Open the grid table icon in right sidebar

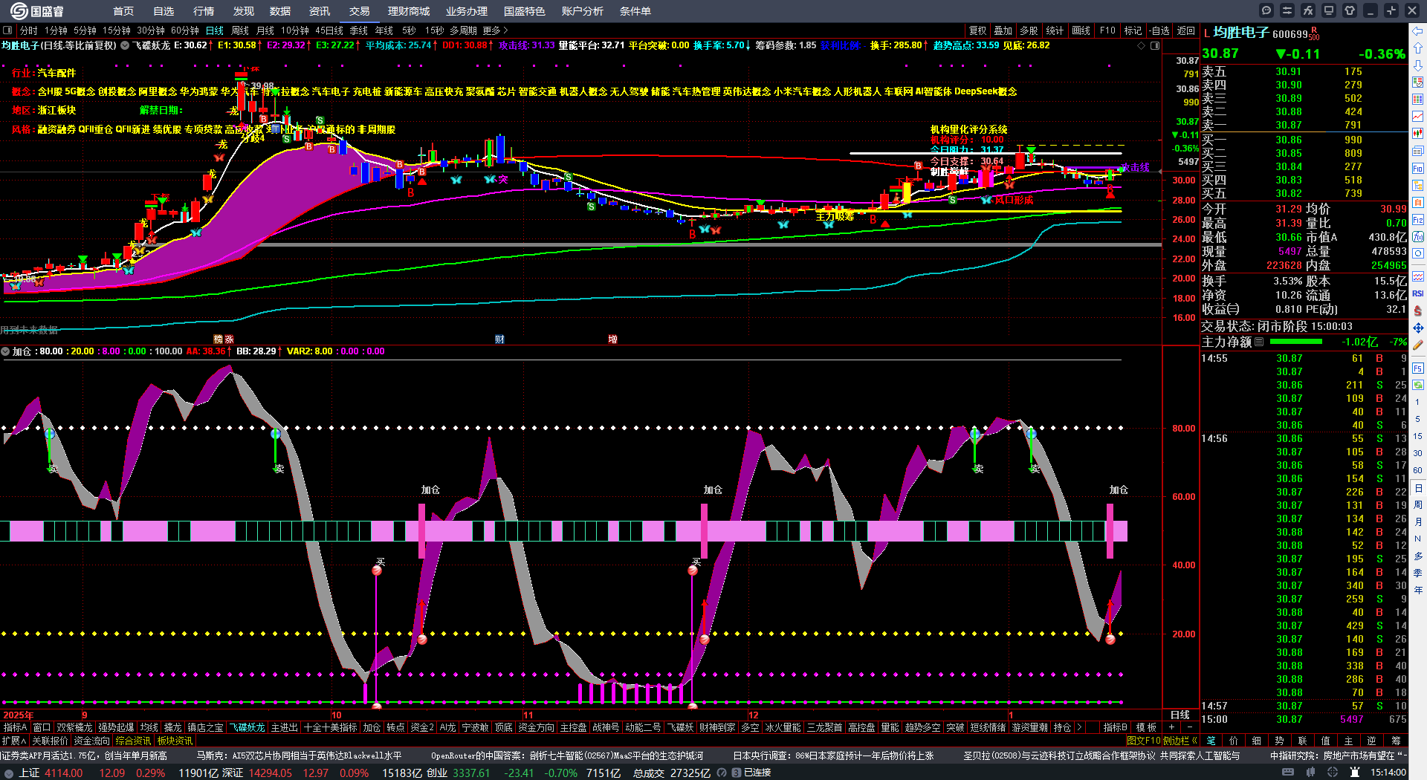pos(1418,100)
